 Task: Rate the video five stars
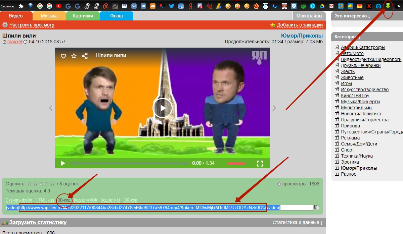(x=52, y=184)
